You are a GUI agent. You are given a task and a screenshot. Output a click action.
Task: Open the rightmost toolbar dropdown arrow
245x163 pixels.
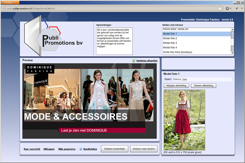coord(242,8)
